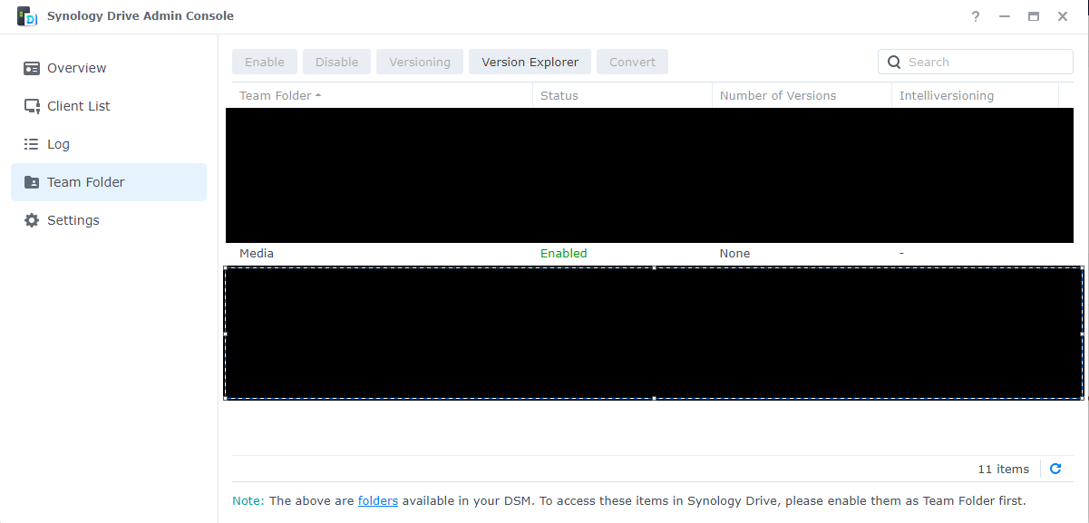Click the Overview icon in the sidebar

click(32, 67)
